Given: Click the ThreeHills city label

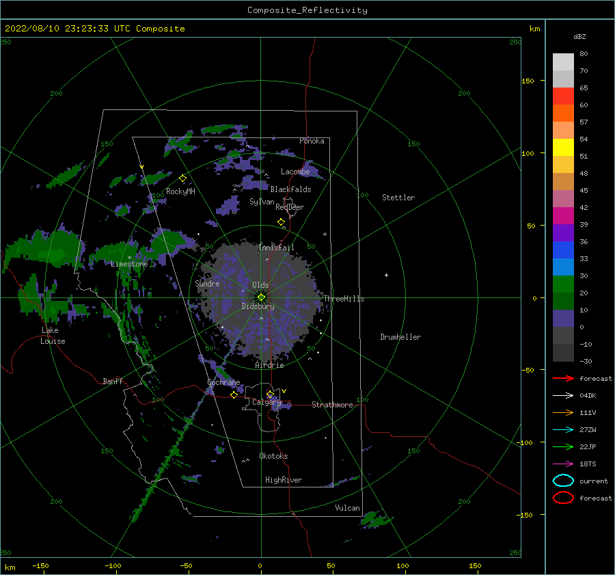Looking at the screenshot, I should pos(344,299).
